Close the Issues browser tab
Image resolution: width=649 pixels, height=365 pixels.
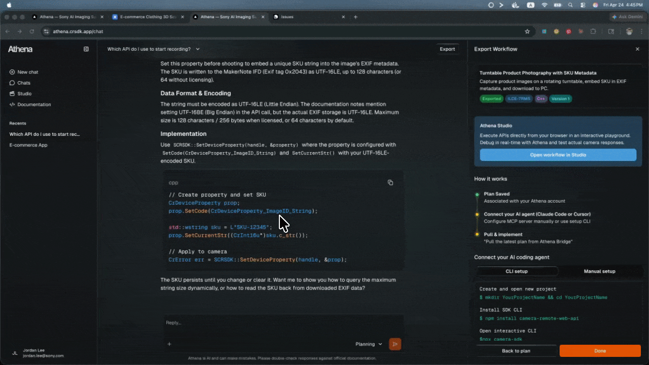pyautogui.click(x=343, y=17)
